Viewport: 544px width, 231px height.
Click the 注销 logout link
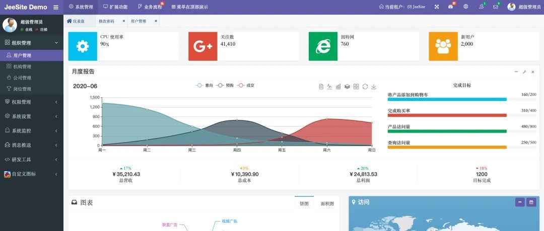(x=43, y=30)
